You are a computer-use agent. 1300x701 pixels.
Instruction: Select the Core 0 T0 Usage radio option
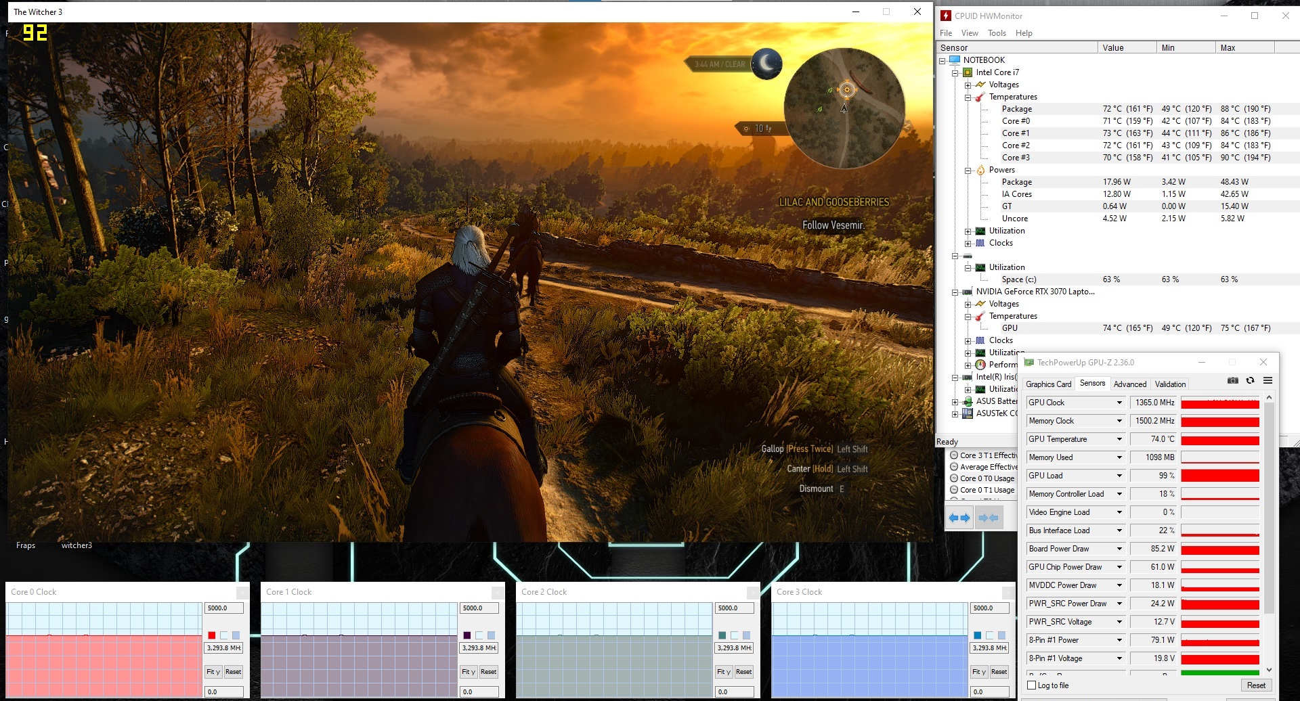pos(954,478)
